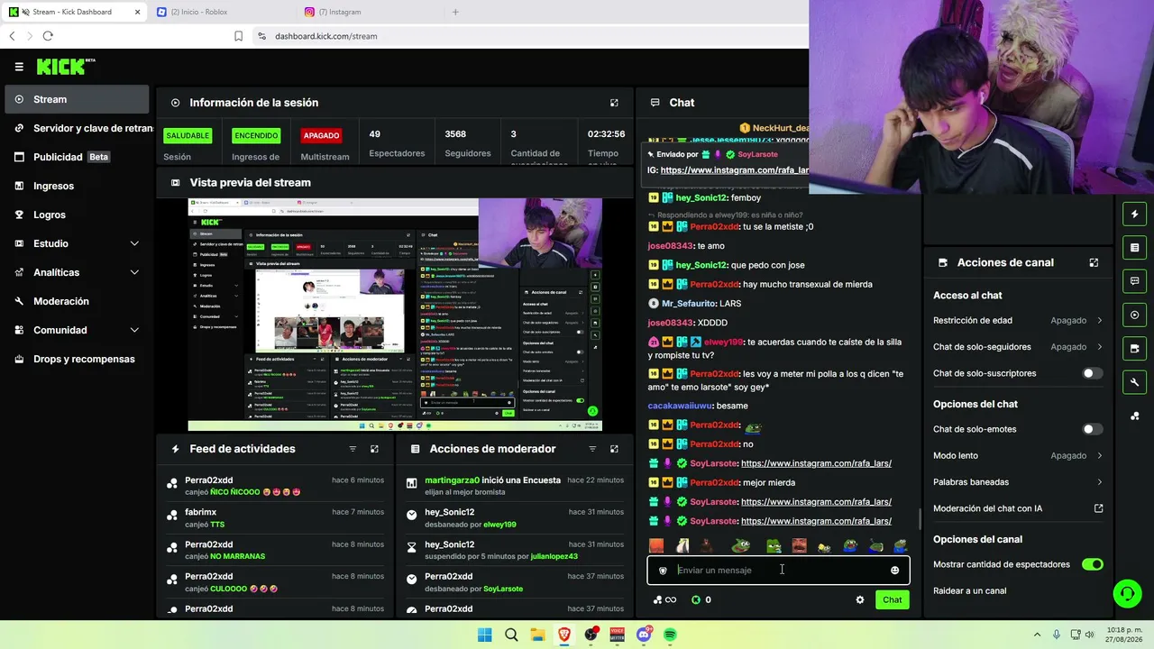Click the Kick logo in the header

pyautogui.click(x=66, y=67)
